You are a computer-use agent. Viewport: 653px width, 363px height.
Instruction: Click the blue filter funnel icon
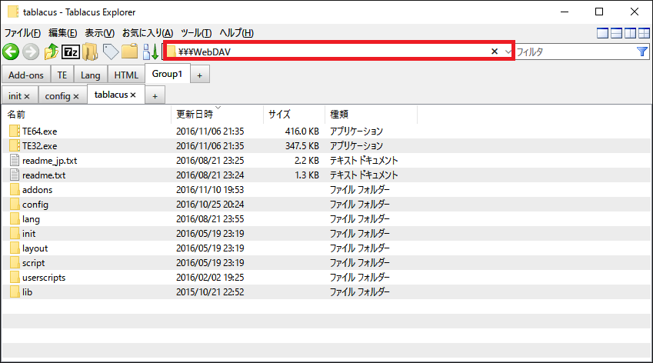[x=642, y=52]
